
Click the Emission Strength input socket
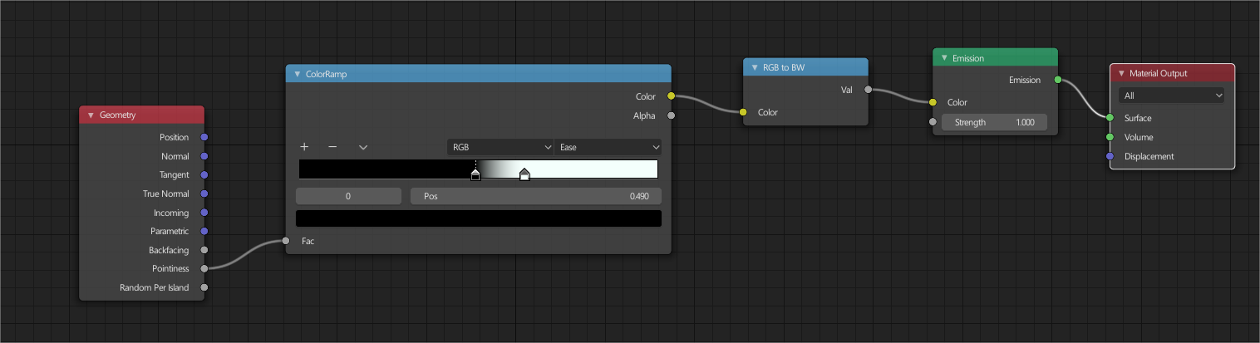tap(933, 122)
